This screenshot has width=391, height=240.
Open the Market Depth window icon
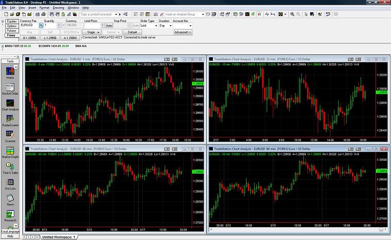click(10, 152)
